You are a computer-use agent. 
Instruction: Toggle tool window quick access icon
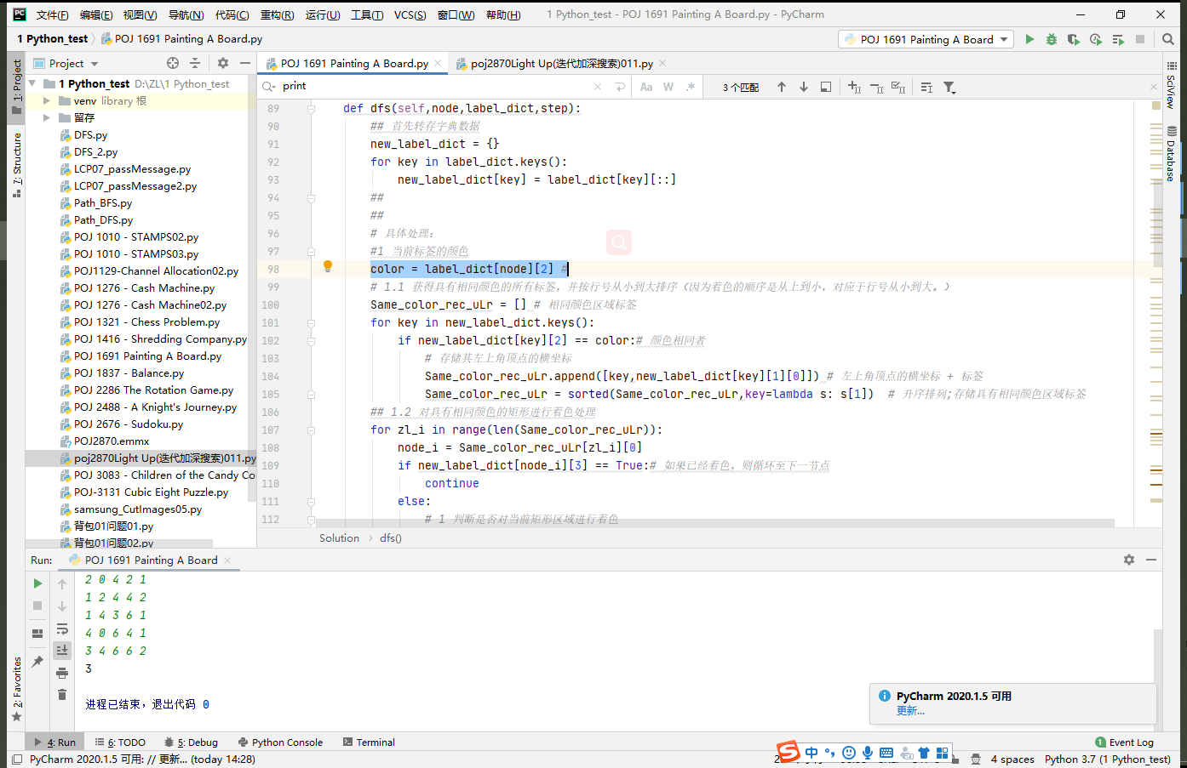[17, 759]
